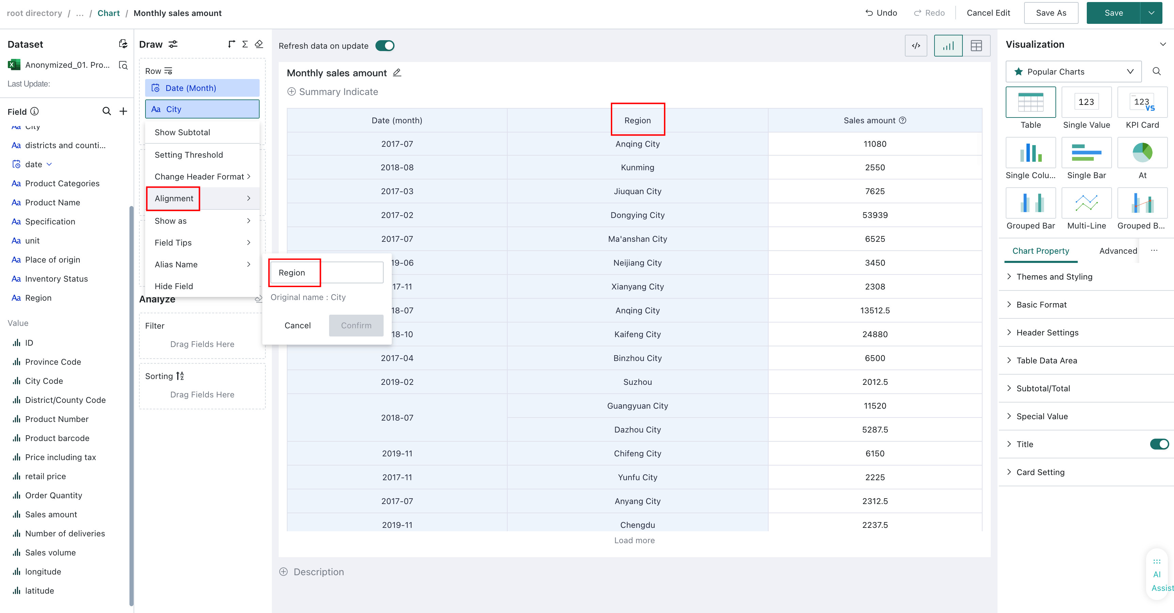Choose Hide Field menu item
The width and height of the screenshot is (1174, 613).
[x=202, y=286]
